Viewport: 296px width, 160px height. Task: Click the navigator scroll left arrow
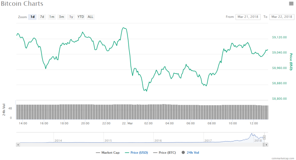pos(18,144)
